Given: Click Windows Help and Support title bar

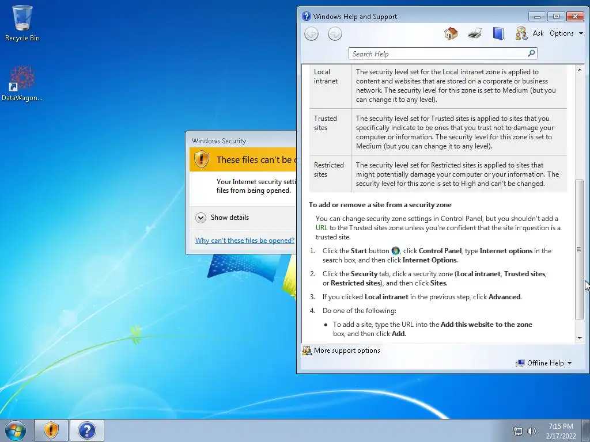Looking at the screenshot, I should click(x=414, y=17).
